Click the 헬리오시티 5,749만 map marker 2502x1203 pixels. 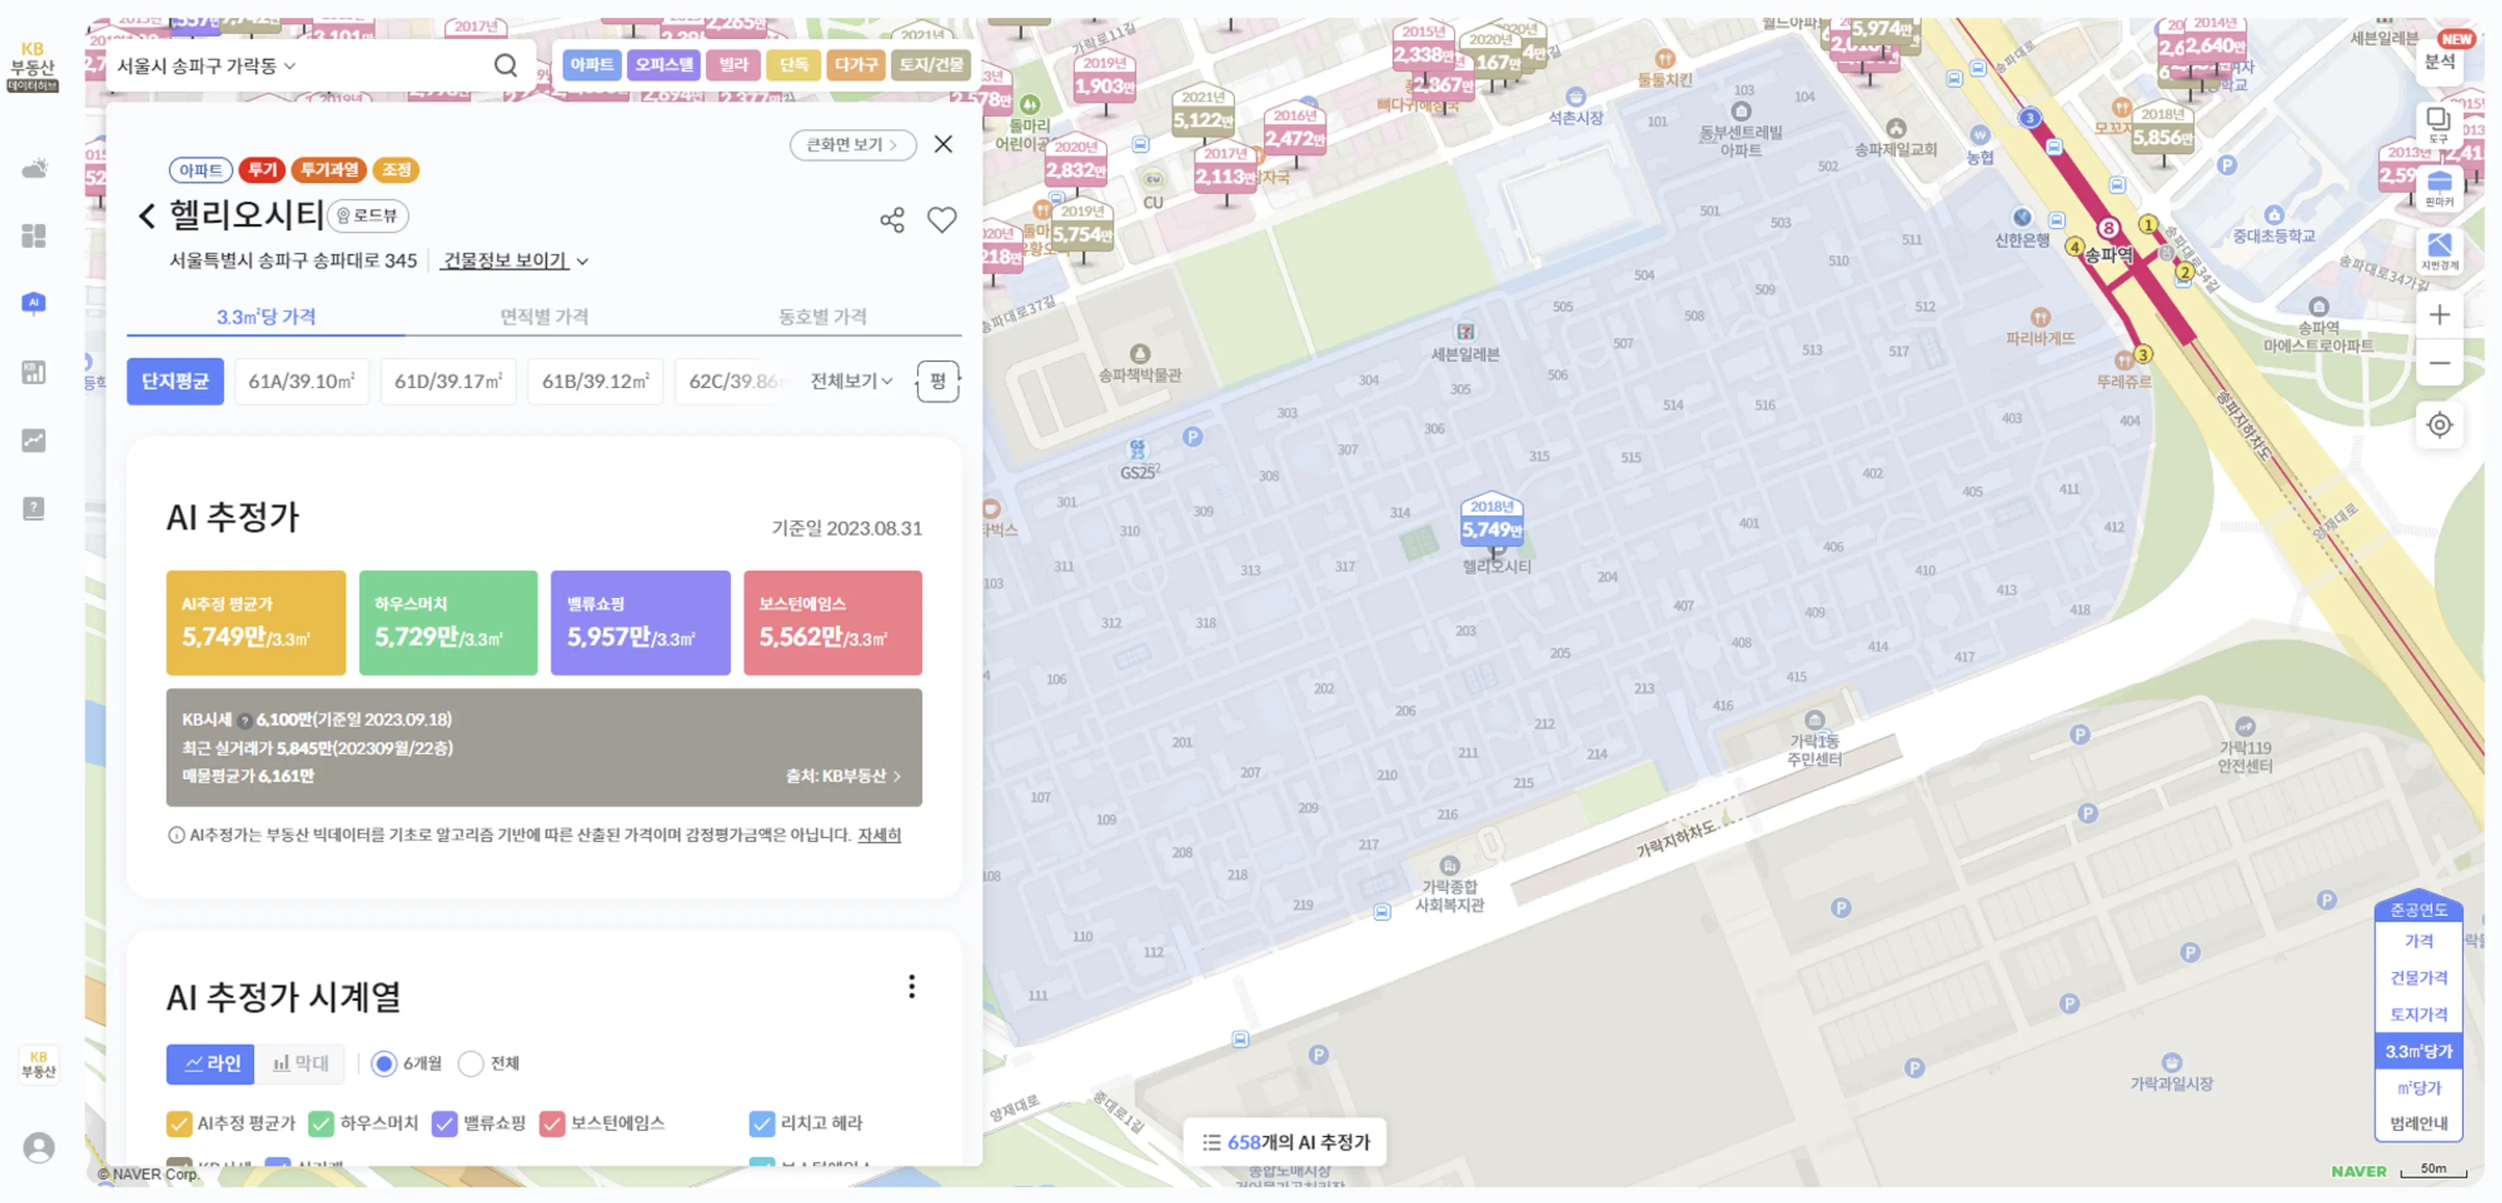(x=1492, y=522)
